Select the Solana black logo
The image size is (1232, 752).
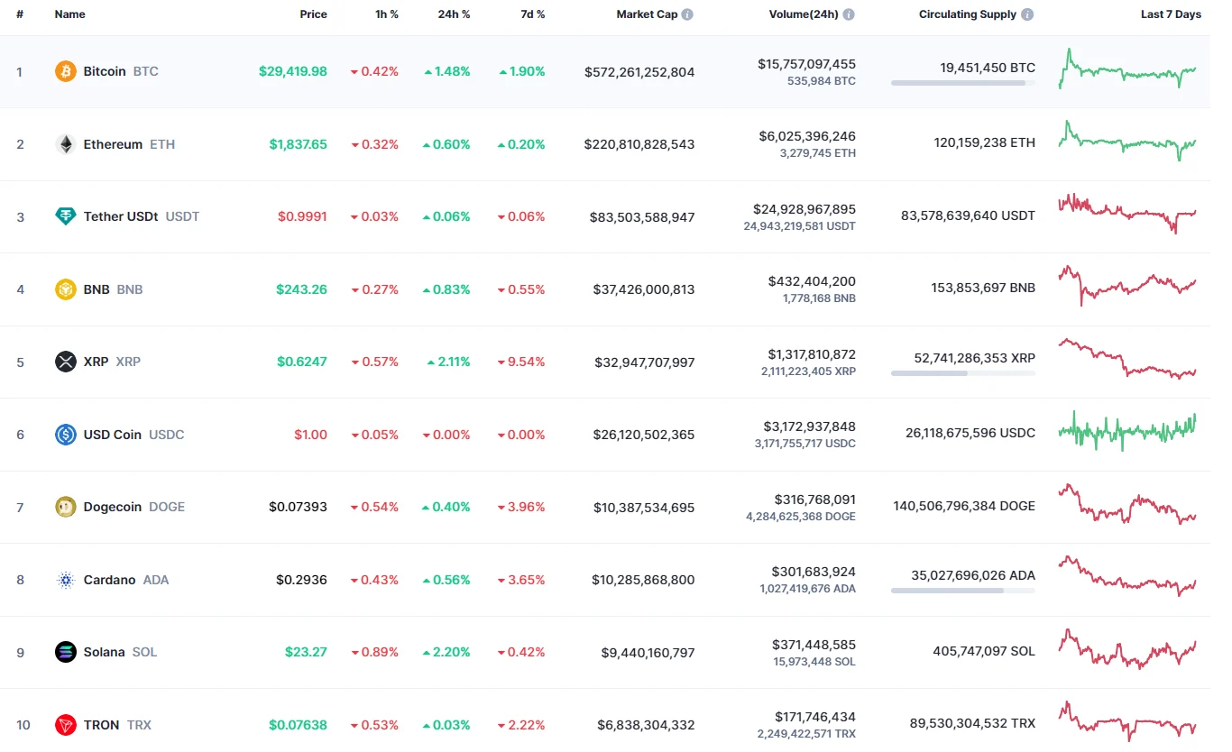point(65,652)
